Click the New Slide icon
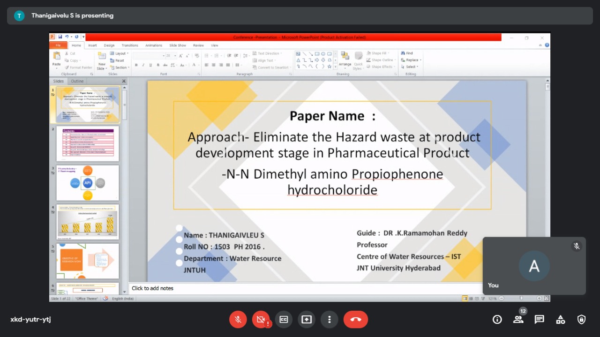 [x=102, y=56]
